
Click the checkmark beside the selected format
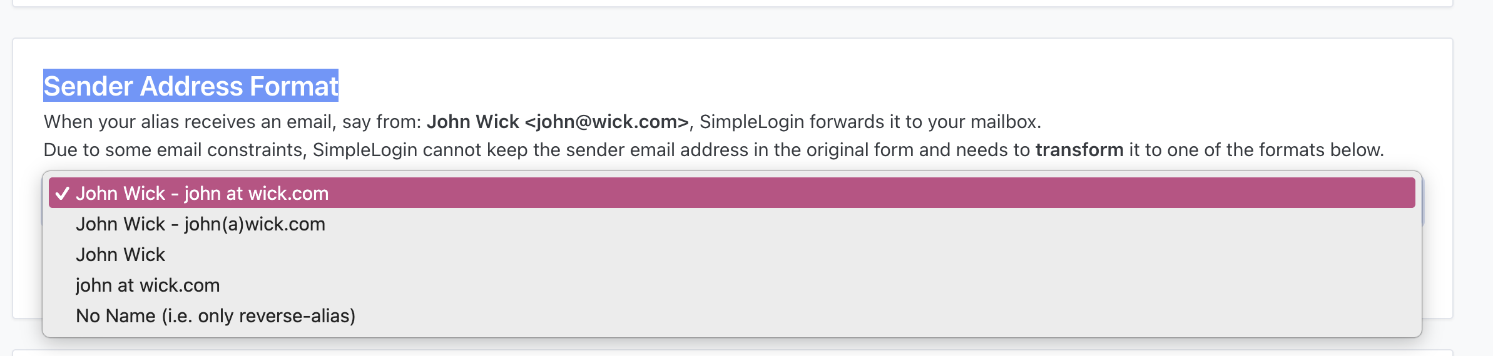pyautogui.click(x=62, y=194)
